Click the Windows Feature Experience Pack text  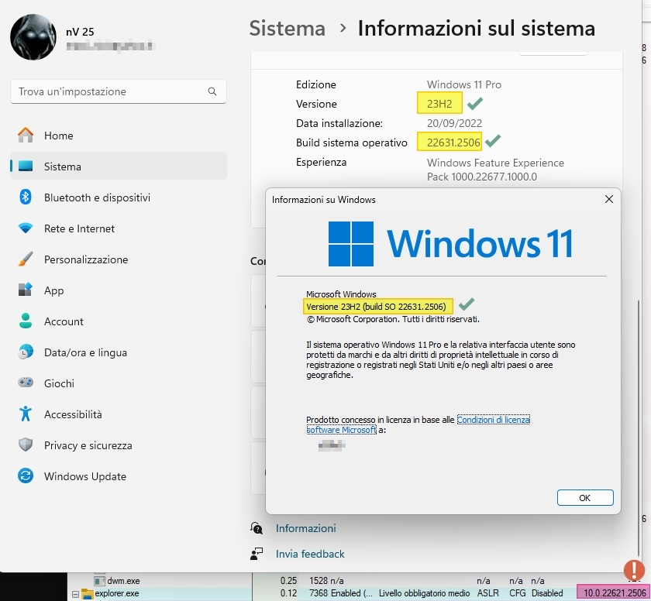[495, 170]
